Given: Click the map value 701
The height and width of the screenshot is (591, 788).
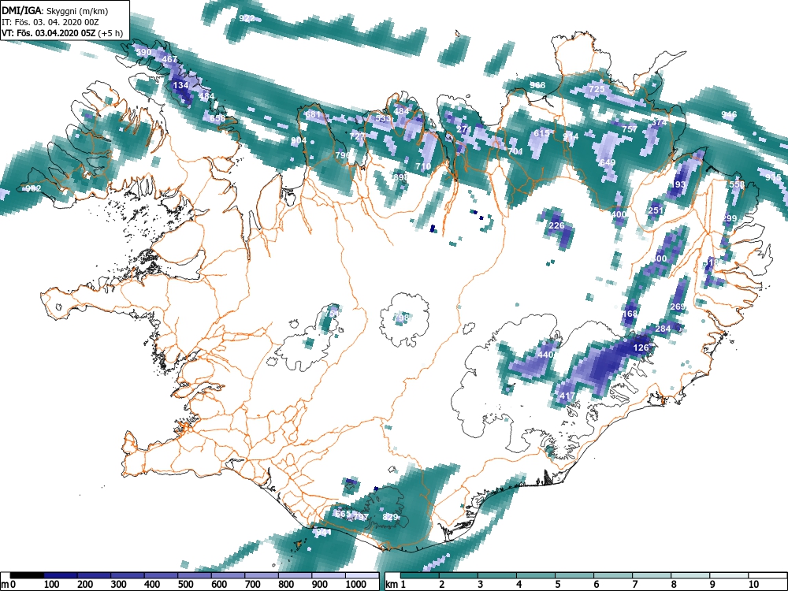Looking at the screenshot, I should click(515, 151).
